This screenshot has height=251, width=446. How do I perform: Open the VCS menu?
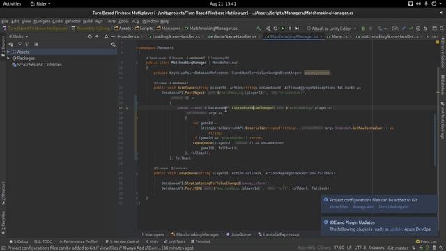[135, 21]
